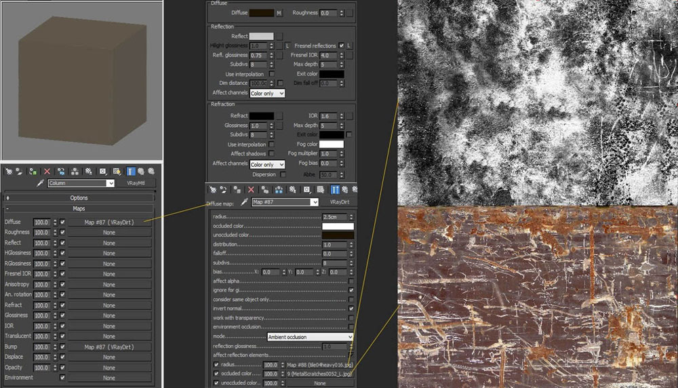This screenshot has height=388, width=678.
Task: Toggle the invert normal checkbox
Action: (351, 308)
